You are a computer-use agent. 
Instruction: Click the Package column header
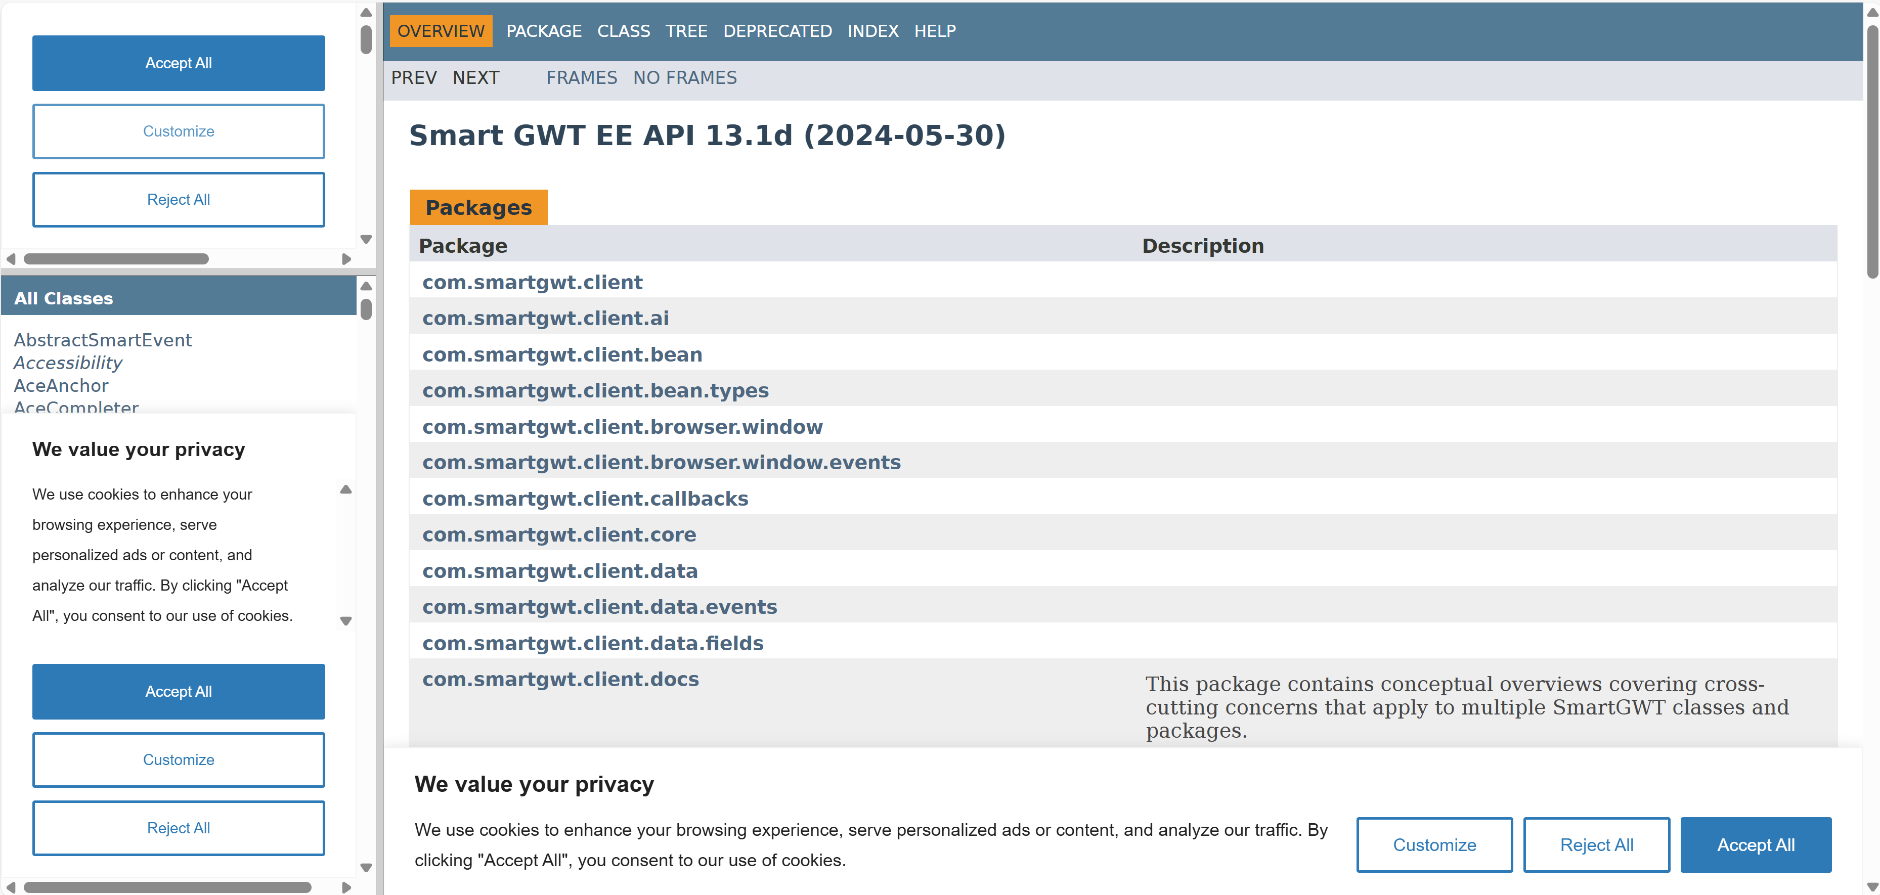coord(463,246)
